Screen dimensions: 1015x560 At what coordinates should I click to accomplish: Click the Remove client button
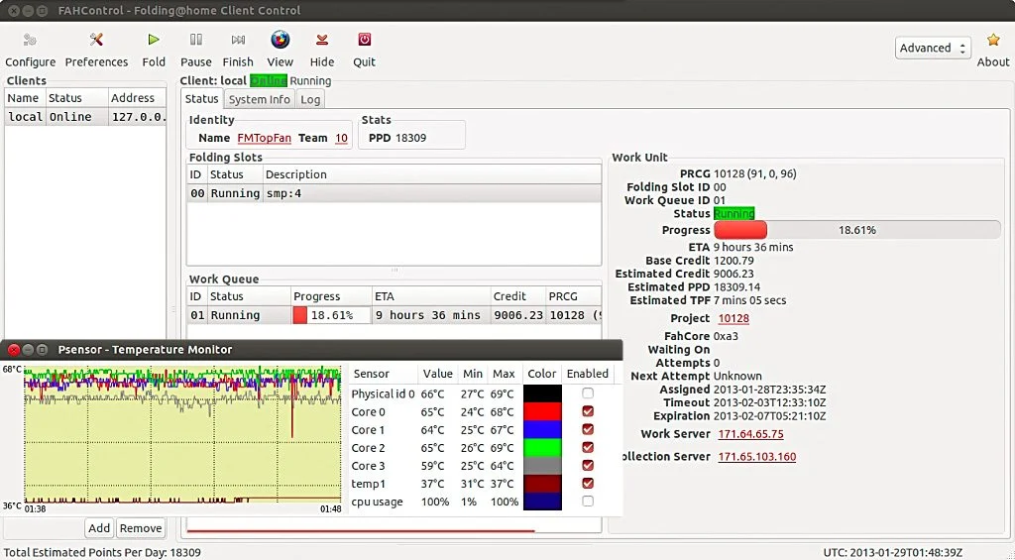(141, 528)
